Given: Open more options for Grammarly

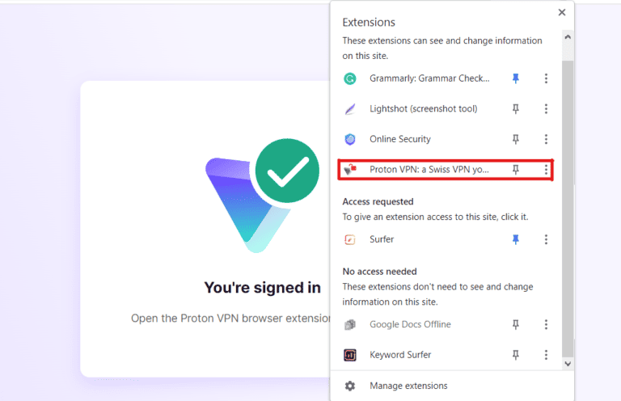Looking at the screenshot, I should click(546, 78).
